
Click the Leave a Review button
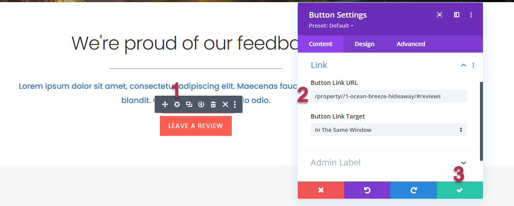[196, 126]
